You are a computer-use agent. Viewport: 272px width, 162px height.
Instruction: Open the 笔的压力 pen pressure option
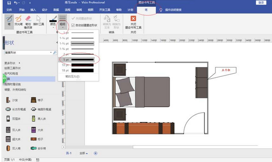click(x=72, y=76)
